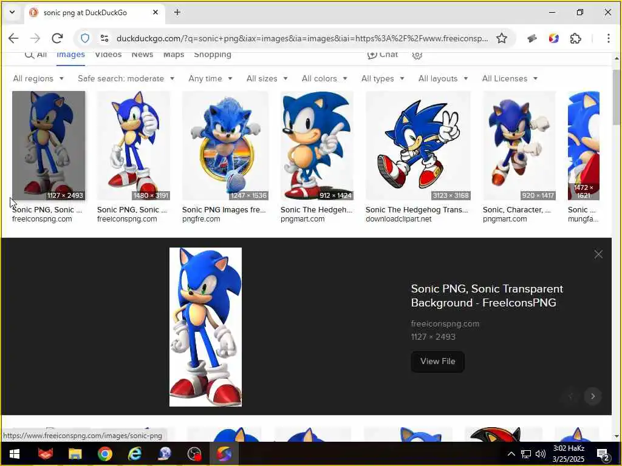The width and height of the screenshot is (622, 466).
Task: Open the downloadclipart.net source link
Action: 398,219
